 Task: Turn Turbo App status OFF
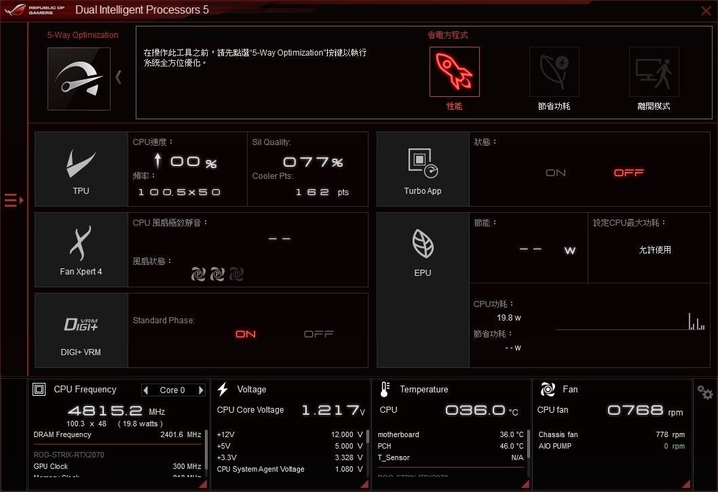coord(628,172)
